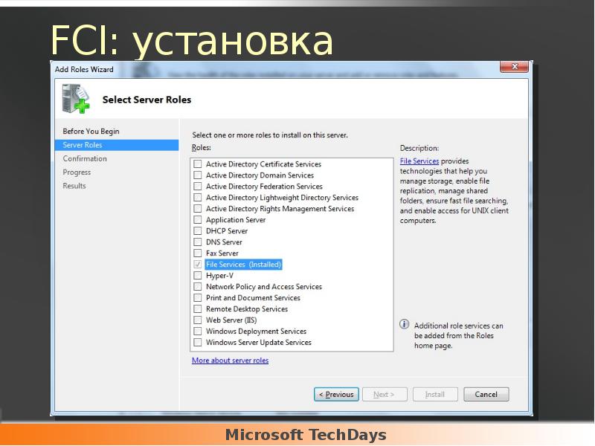595x446 pixels.
Task: Enable the DNS Server role
Action: 198,242
